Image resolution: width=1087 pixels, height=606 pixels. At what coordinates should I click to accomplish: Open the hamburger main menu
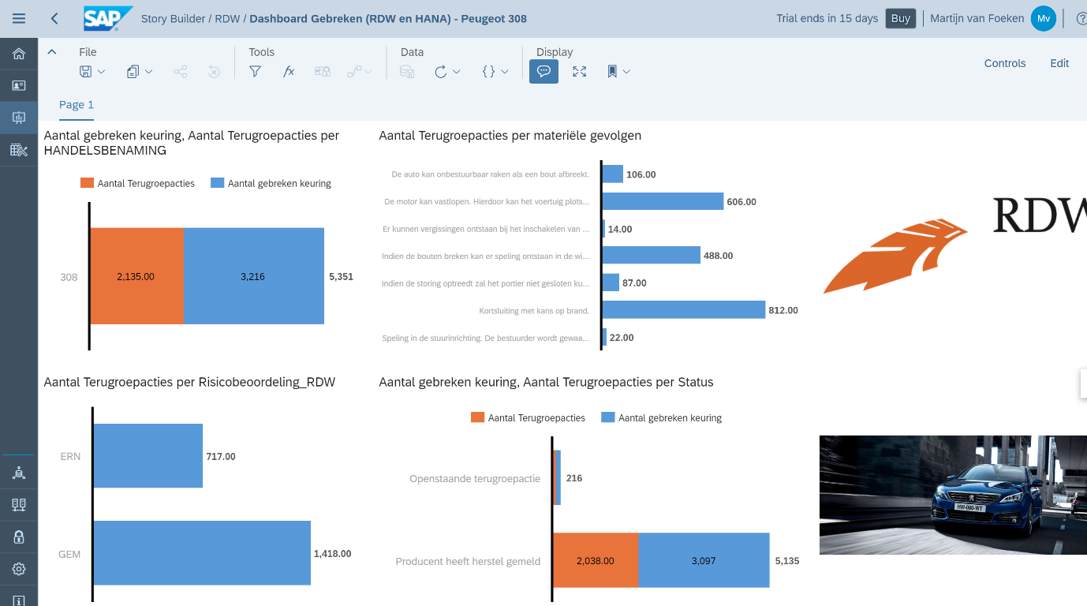(x=19, y=18)
